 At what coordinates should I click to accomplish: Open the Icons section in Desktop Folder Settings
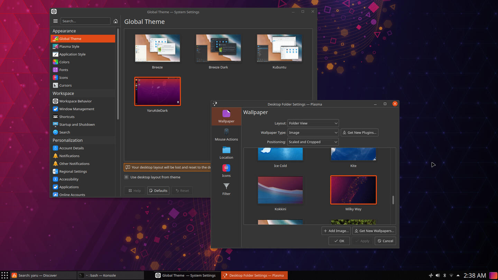point(226,171)
